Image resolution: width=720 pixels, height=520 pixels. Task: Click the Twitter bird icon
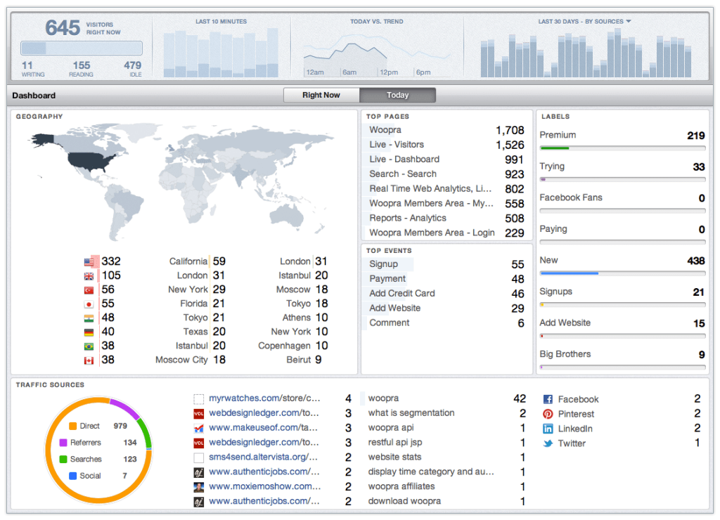(548, 443)
